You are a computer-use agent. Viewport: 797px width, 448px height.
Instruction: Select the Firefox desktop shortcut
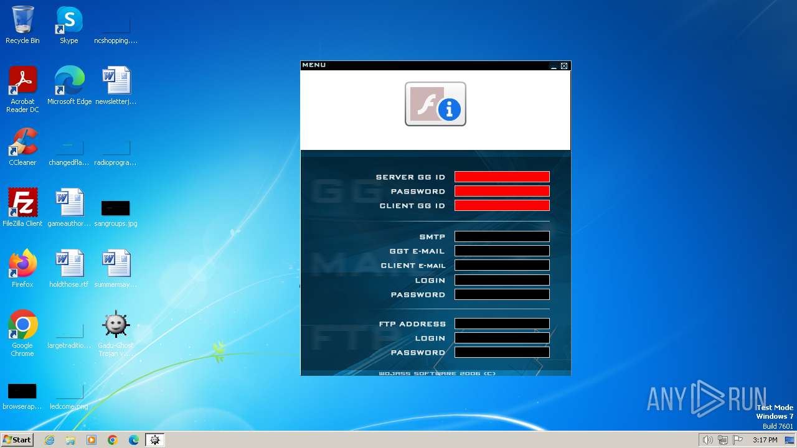22,269
